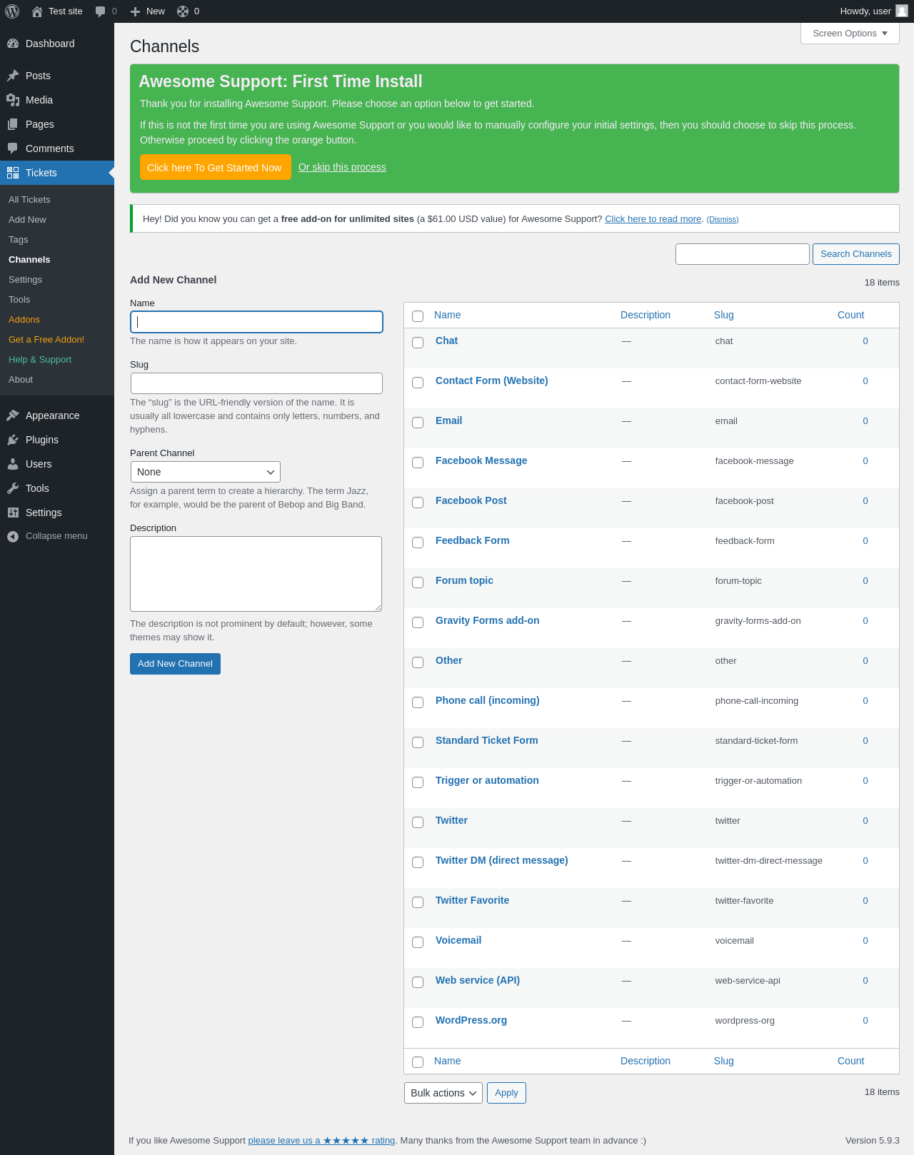
Task: Open the Addons submenu item
Action: [x=24, y=320]
